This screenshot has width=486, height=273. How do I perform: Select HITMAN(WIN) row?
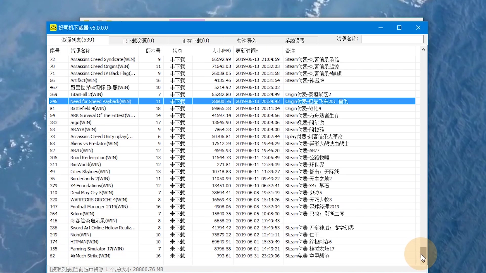pos(232,242)
